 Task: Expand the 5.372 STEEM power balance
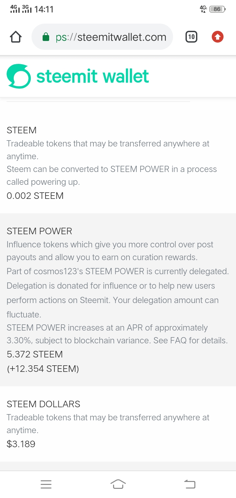click(34, 354)
